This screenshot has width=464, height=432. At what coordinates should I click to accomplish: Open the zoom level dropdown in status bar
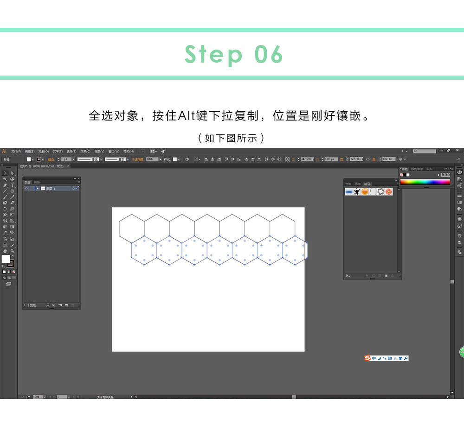45,397
